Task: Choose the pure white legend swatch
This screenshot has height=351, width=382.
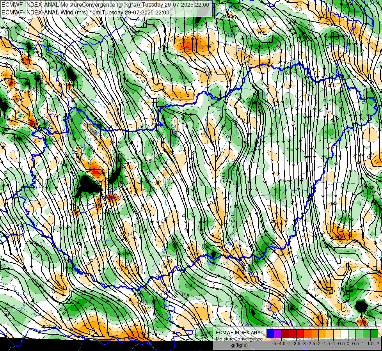Action: [x=345, y=333]
